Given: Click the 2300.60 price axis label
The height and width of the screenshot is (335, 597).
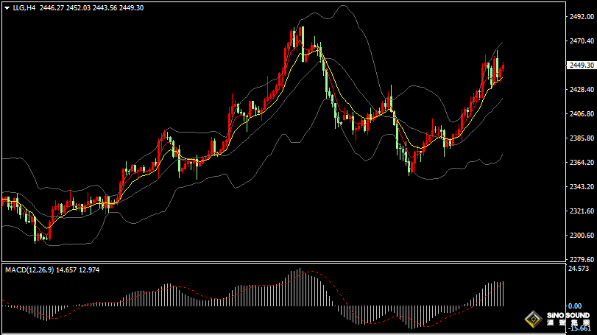Looking at the screenshot, I should [x=581, y=236].
